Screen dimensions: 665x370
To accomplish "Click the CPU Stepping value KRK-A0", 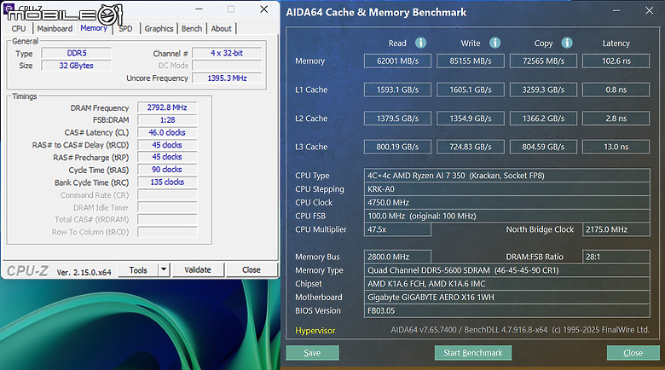I will pos(506,188).
